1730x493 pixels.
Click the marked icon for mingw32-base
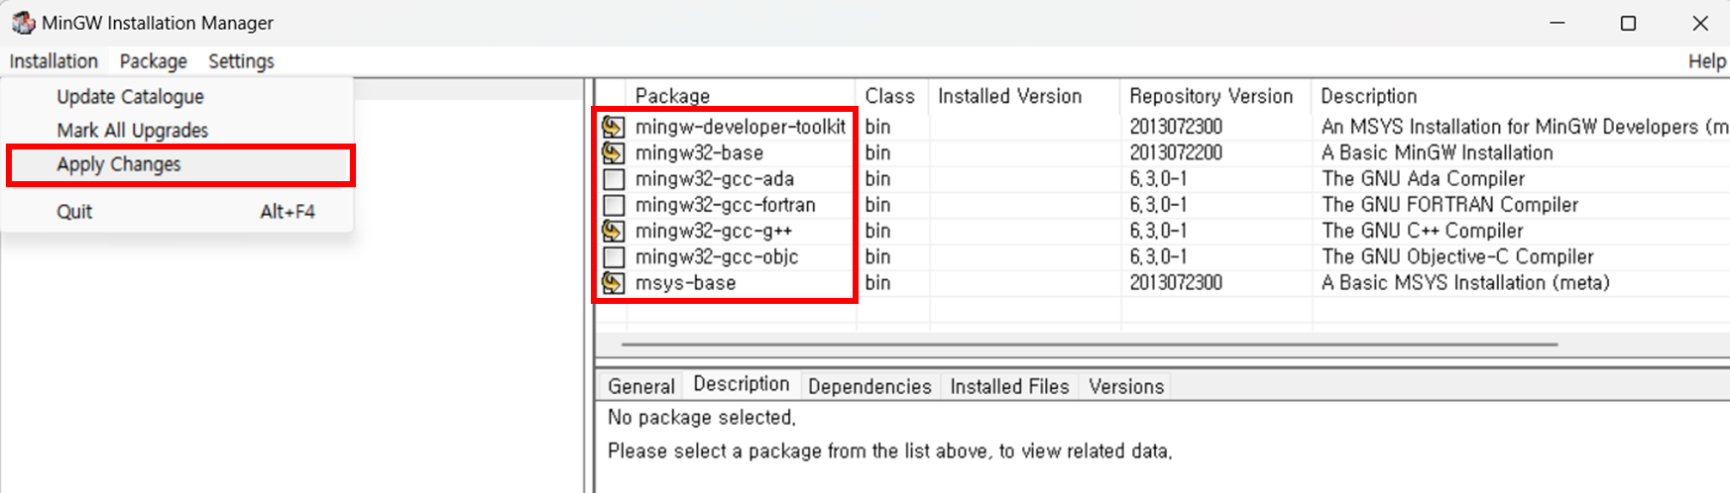point(614,152)
